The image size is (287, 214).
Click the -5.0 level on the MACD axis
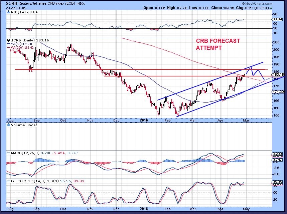[276, 174]
